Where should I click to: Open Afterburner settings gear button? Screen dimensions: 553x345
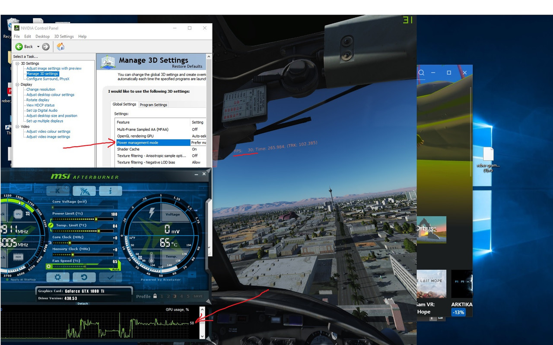(58, 277)
